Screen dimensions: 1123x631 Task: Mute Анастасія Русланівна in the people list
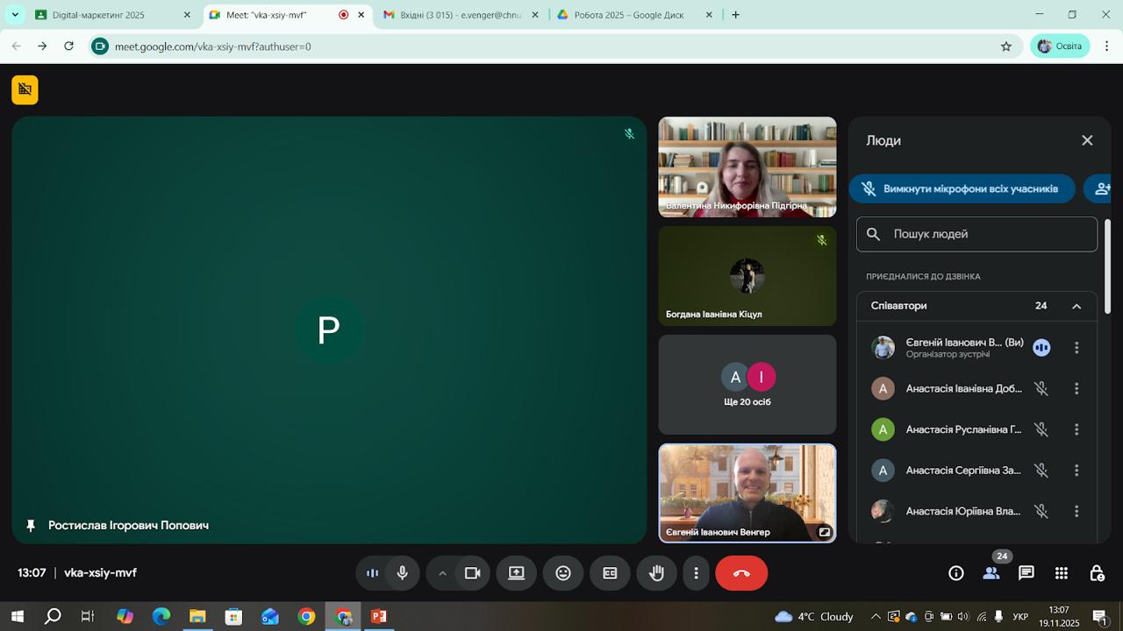1041,429
